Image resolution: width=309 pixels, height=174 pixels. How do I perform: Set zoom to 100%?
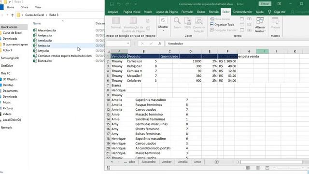pos(187,23)
